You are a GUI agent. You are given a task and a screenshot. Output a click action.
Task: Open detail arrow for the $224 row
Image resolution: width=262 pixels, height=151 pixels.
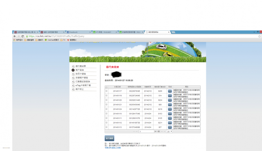tap(170, 100)
